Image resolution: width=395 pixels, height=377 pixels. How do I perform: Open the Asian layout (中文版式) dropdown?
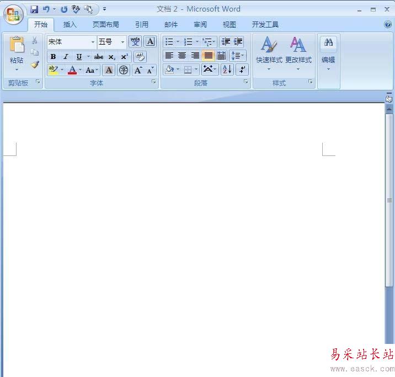210,69
